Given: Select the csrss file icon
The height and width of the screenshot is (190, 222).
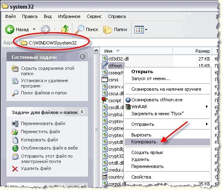Looking at the screenshot, I should pyautogui.click(x=105, y=80).
